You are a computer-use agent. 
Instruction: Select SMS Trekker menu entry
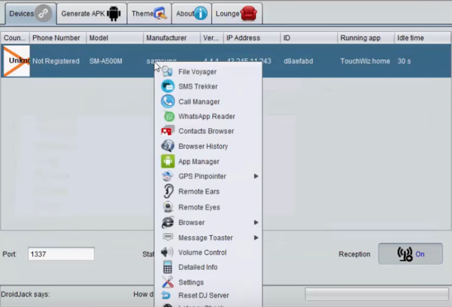pyautogui.click(x=208, y=86)
